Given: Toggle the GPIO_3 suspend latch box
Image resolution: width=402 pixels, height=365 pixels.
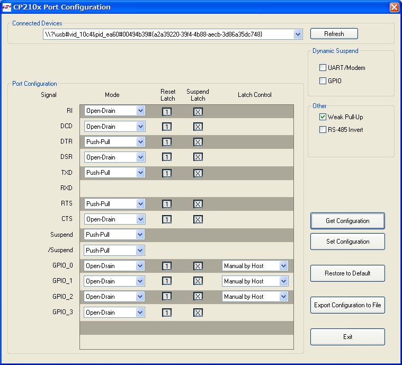Looking at the screenshot, I should pyautogui.click(x=198, y=313).
